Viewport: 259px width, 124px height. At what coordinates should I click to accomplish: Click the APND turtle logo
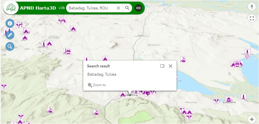click(x=11, y=8)
